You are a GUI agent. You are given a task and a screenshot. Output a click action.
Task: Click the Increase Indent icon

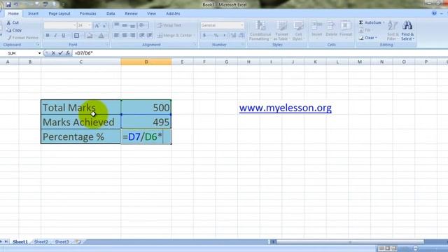tap(149, 36)
